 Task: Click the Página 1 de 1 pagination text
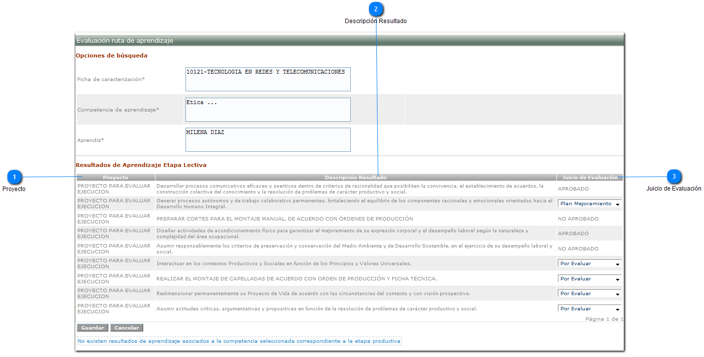click(604, 319)
